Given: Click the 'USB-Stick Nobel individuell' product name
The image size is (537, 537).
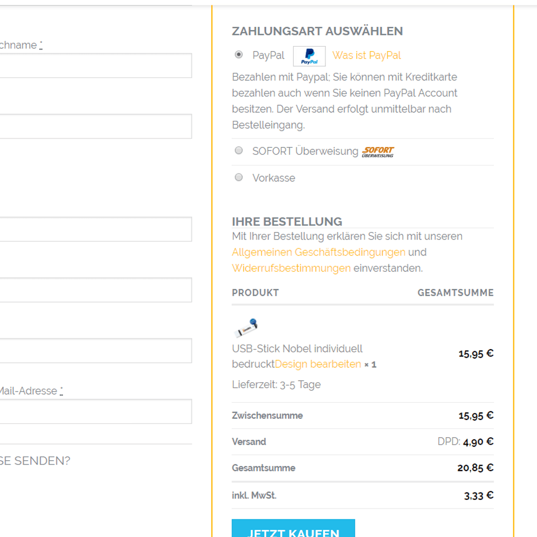Looking at the screenshot, I should [x=297, y=349].
